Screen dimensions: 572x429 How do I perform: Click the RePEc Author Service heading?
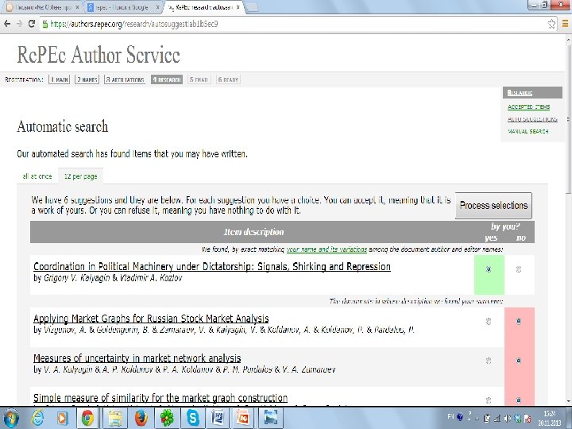(99, 55)
